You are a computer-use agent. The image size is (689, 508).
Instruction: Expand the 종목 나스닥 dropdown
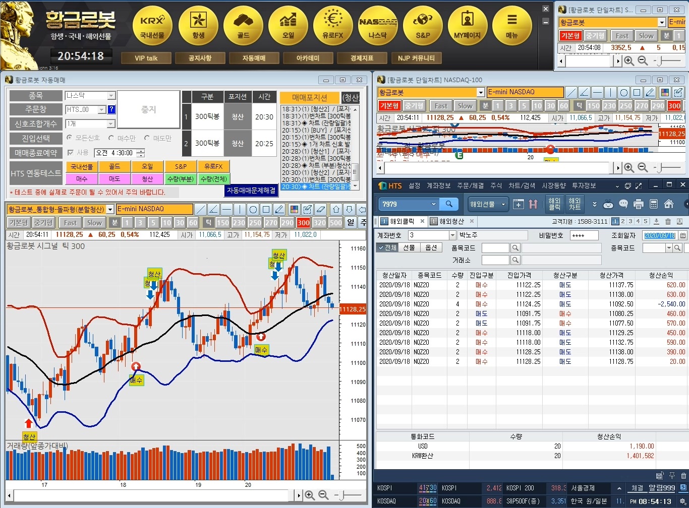point(111,95)
